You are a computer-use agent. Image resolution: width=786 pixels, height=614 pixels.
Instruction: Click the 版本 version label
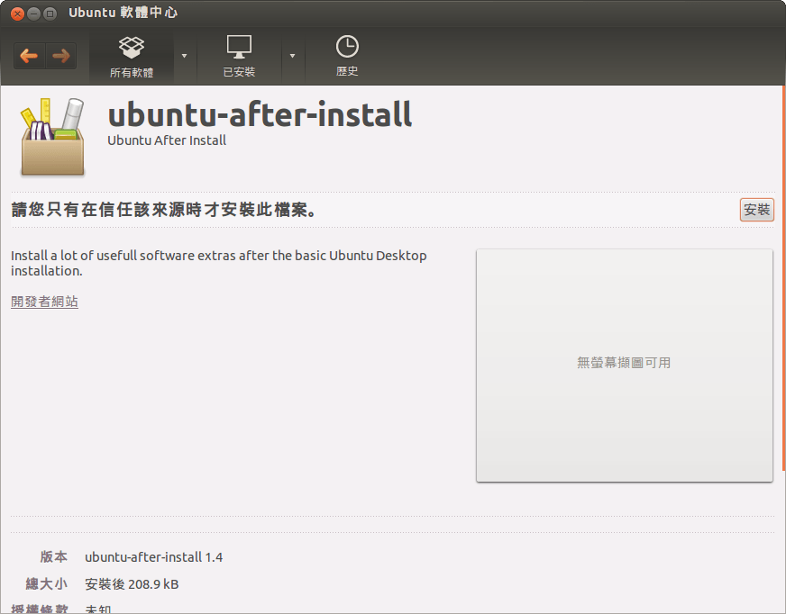tap(54, 557)
